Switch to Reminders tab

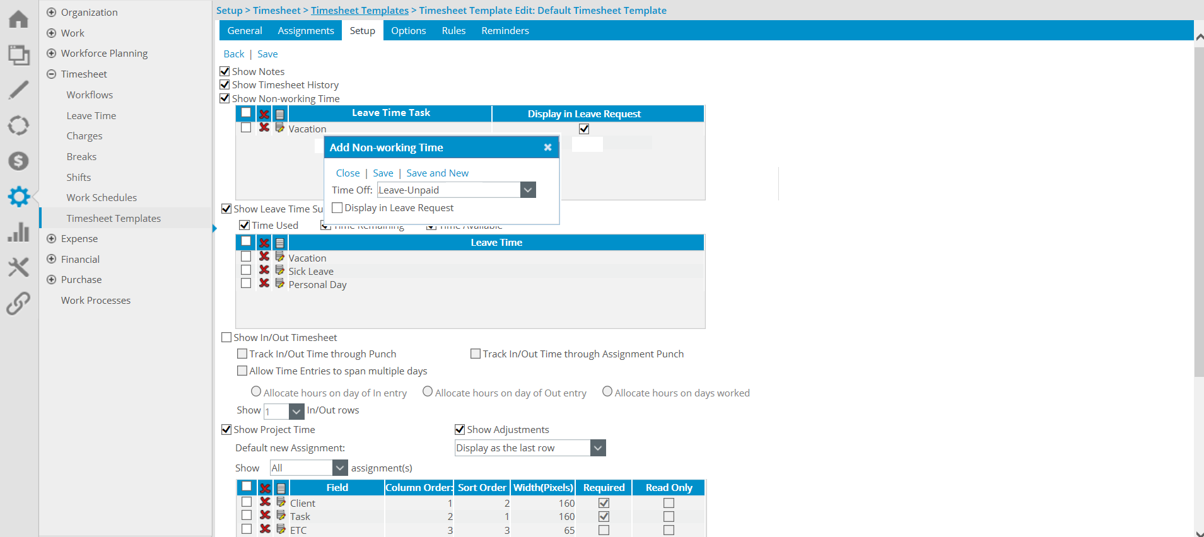tap(505, 30)
